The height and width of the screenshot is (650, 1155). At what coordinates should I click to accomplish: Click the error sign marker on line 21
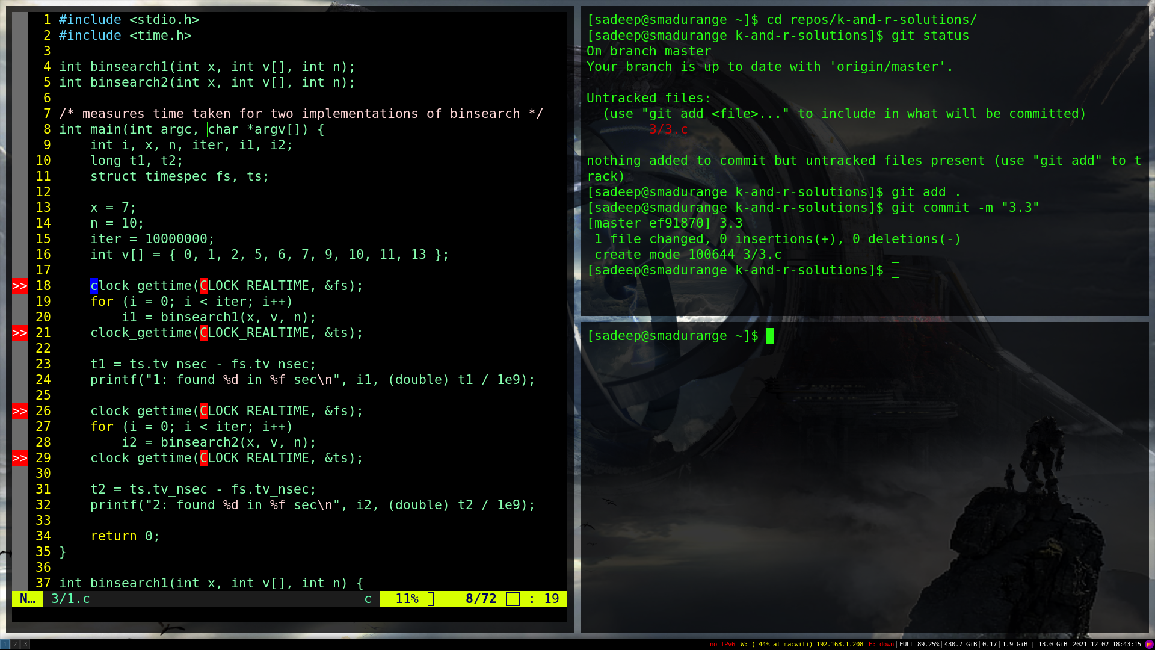coord(20,333)
